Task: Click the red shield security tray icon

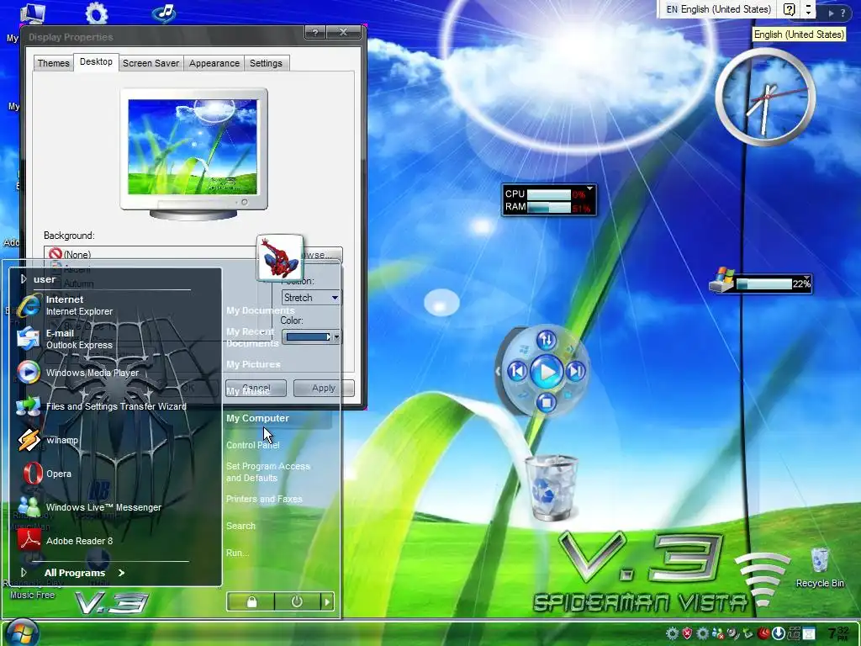Action: (x=687, y=633)
